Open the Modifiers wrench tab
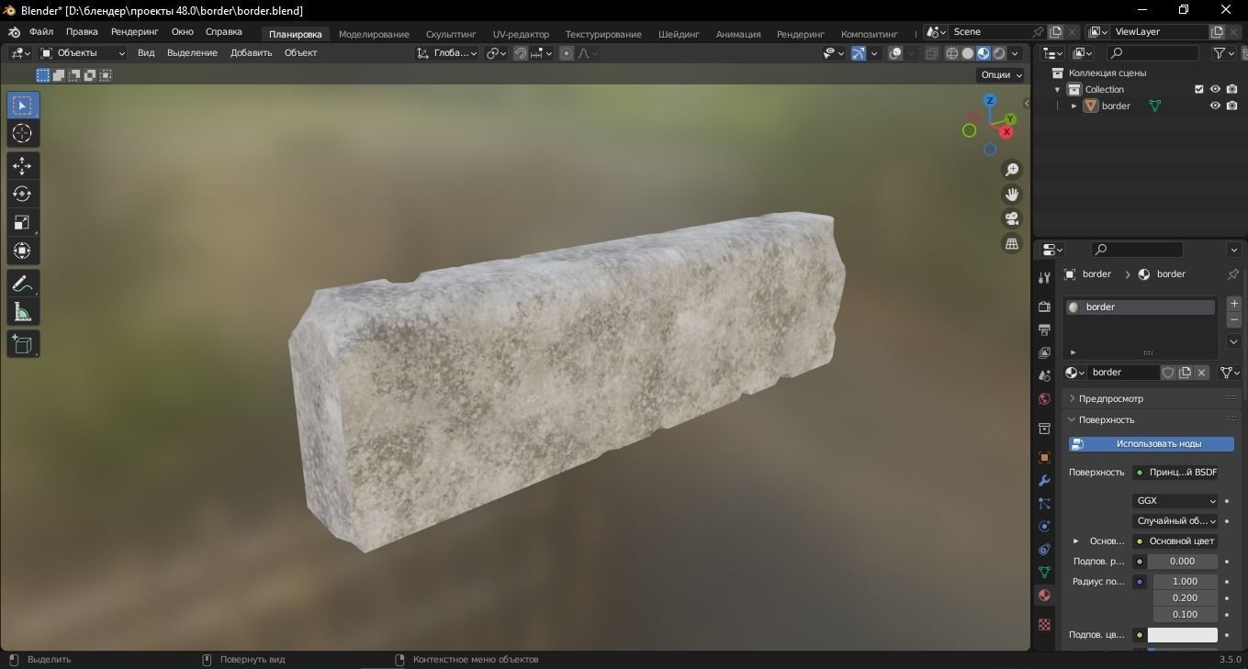This screenshot has width=1248, height=669. click(x=1044, y=481)
